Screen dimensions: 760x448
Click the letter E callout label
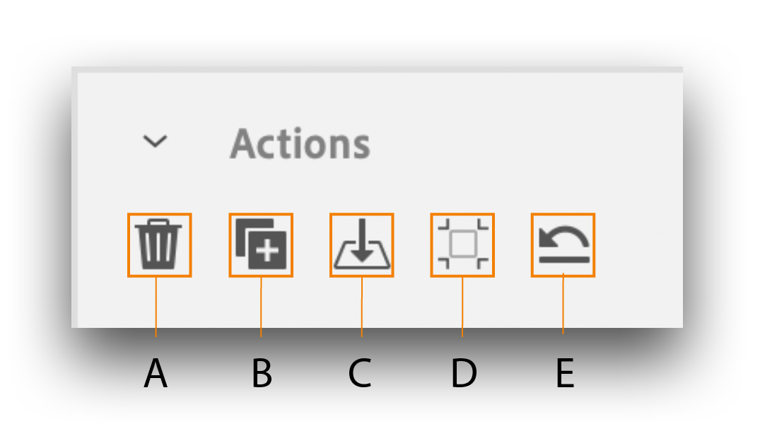click(564, 373)
